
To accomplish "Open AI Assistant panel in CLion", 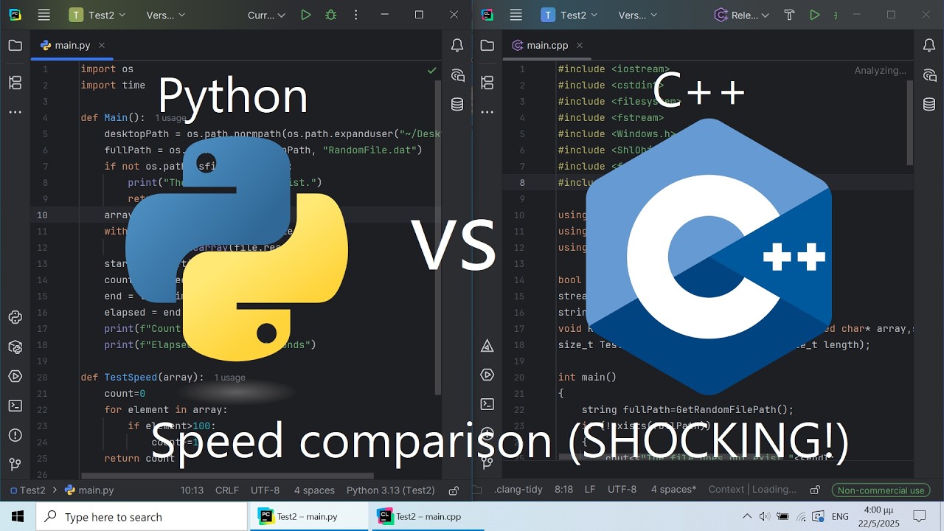I will tap(929, 75).
